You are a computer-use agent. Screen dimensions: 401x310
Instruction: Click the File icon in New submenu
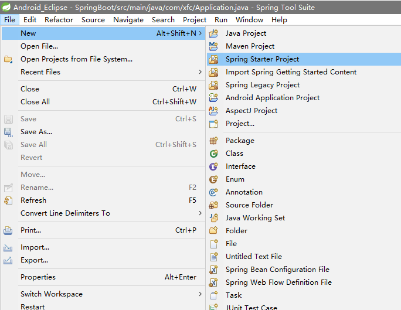click(213, 244)
